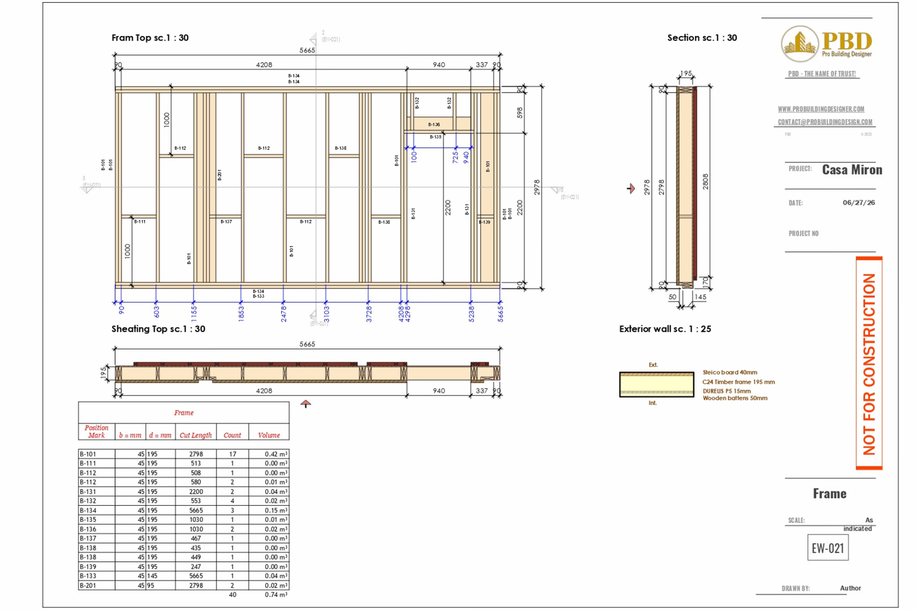Select the 'Section sc.1 : 30' title
The image size is (916, 610).
click(702, 38)
